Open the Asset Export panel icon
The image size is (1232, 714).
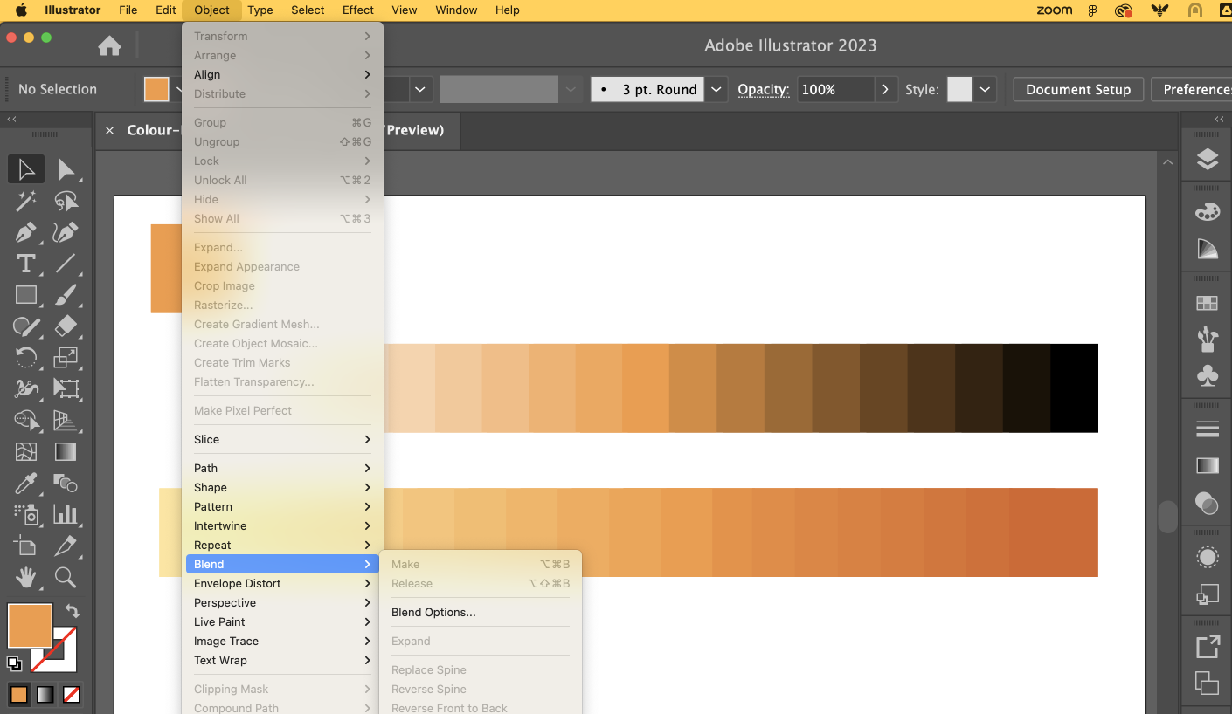click(1207, 647)
